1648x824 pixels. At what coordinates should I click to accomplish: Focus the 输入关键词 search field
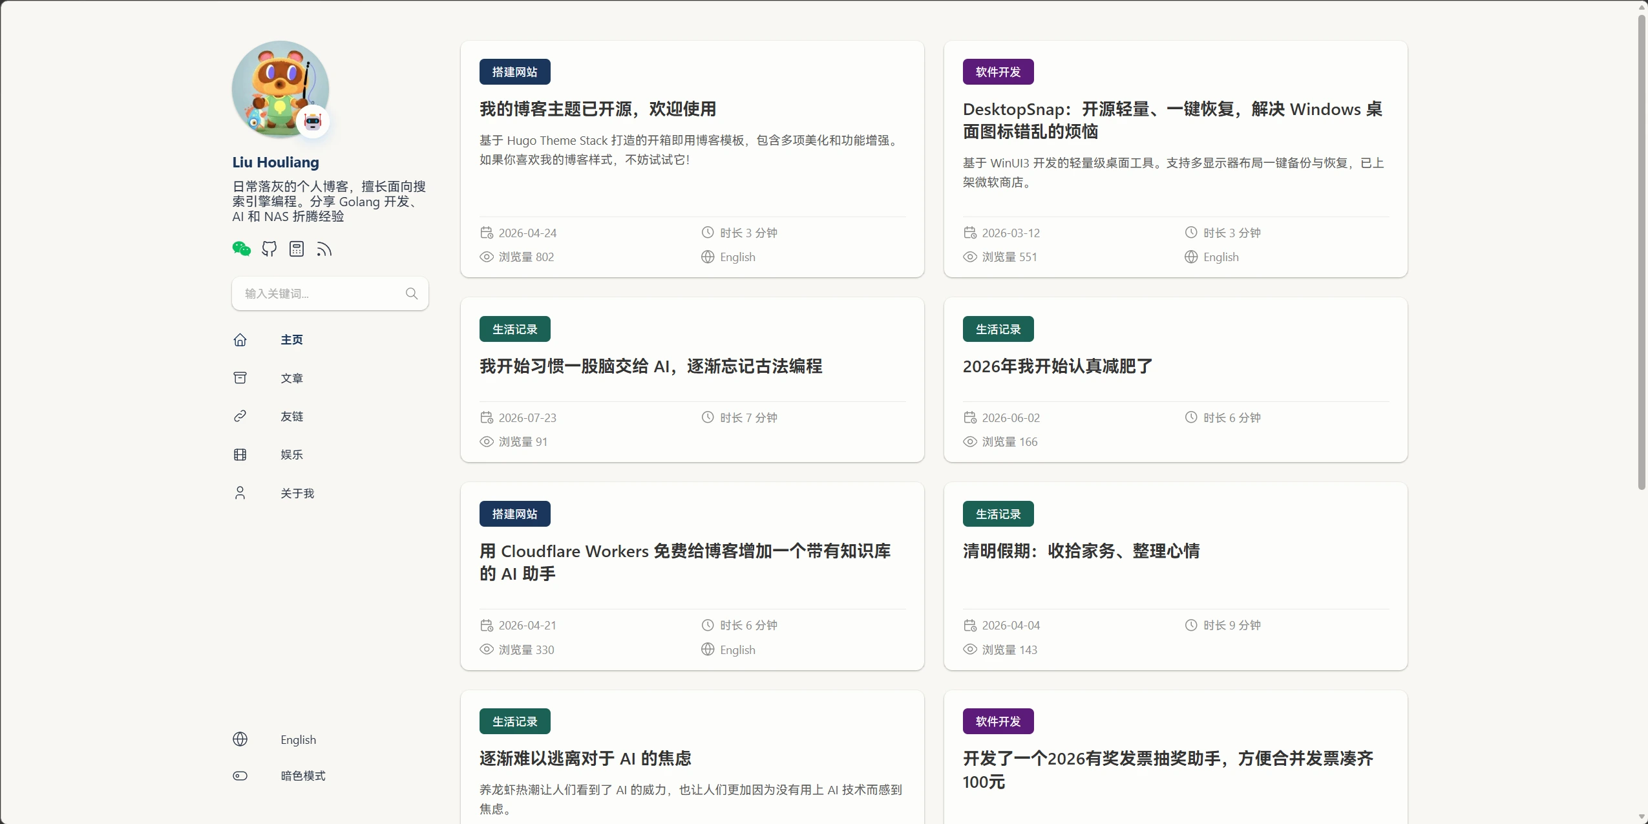(330, 293)
